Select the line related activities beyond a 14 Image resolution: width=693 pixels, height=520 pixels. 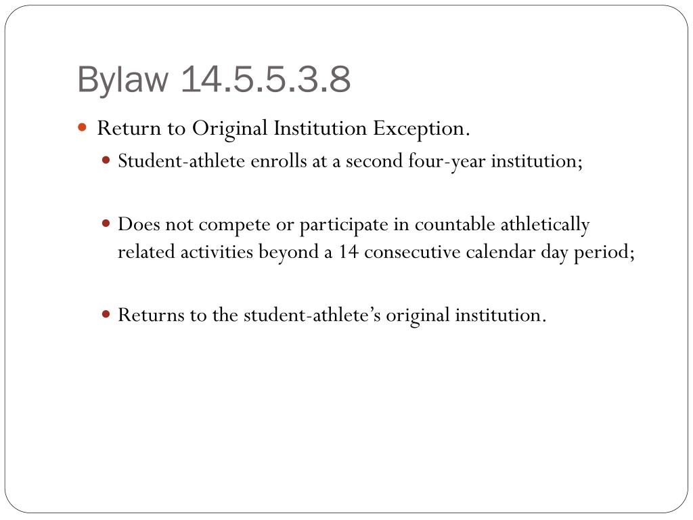tap(376, 253)
